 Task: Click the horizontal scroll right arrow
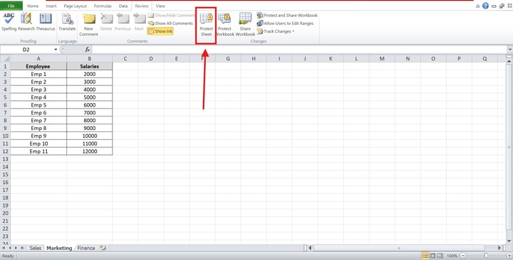click(x=499, y=248)
